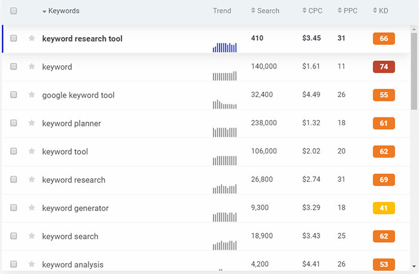This screenshot has width=419, height=274.
Task: Check the 'keyword research tool' checkbox
Action: click(x=14, y=38)
